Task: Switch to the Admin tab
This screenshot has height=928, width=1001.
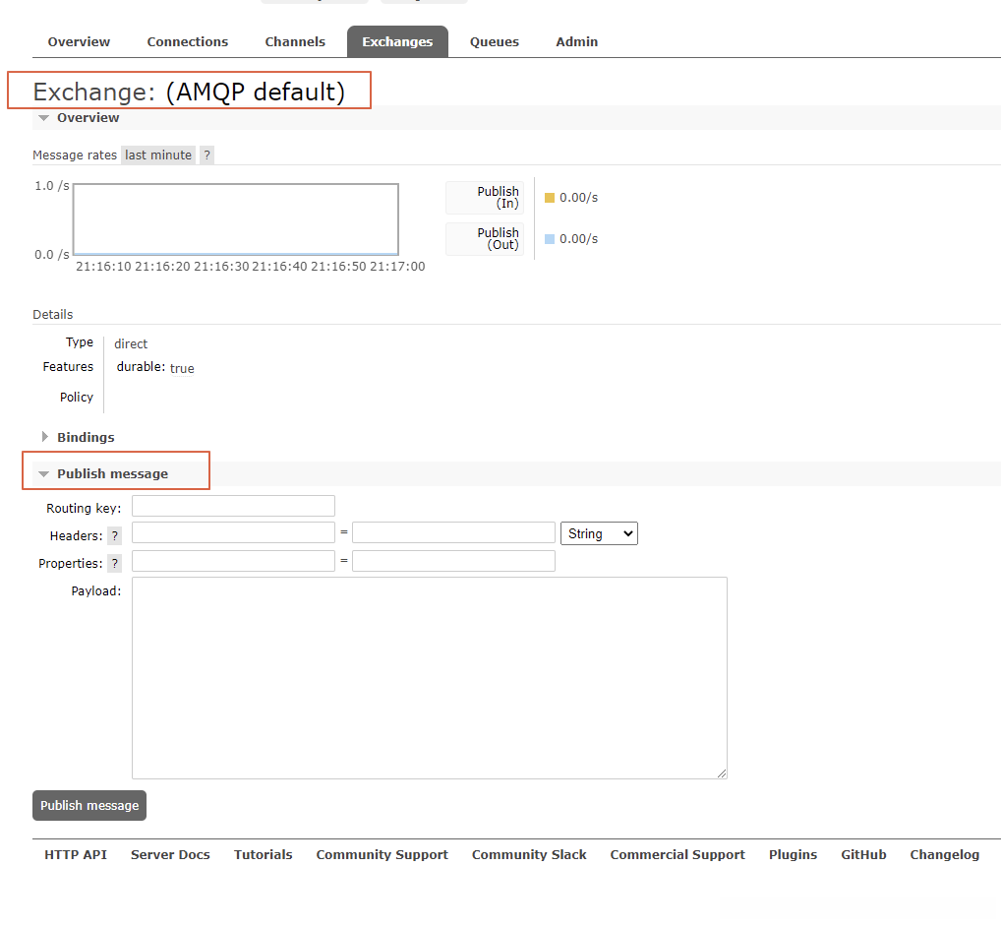Action: pyautogui.click(x=576, y=41)
